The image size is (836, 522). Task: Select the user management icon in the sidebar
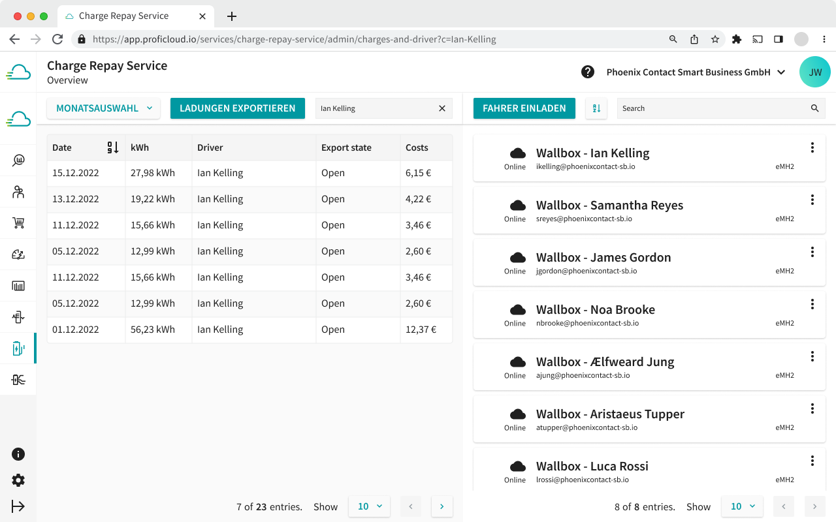18,191
